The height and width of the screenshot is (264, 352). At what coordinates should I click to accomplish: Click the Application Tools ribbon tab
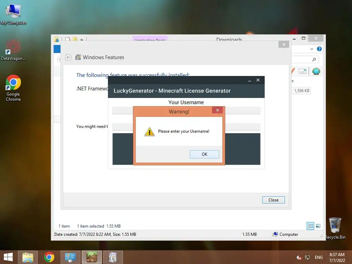click(150, 38)
